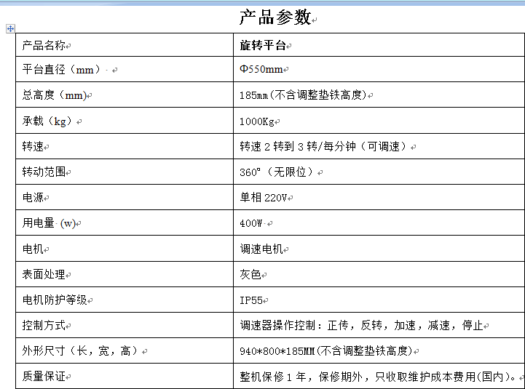The image size is (525, 389).
Task: Click the 单相 220V power value
Action: (264, 198)
